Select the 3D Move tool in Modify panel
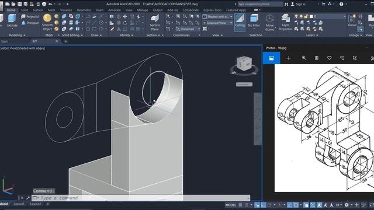This screenshot has height=210, width=374. click(x=124, y=16)
